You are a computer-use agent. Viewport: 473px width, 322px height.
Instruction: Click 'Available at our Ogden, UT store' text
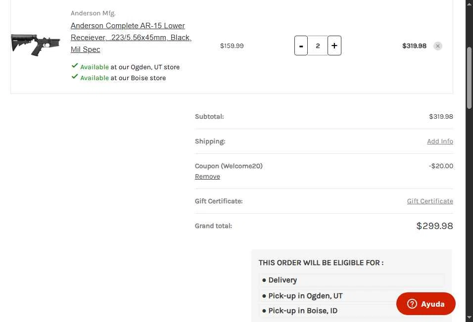click(x=130, y=67)
